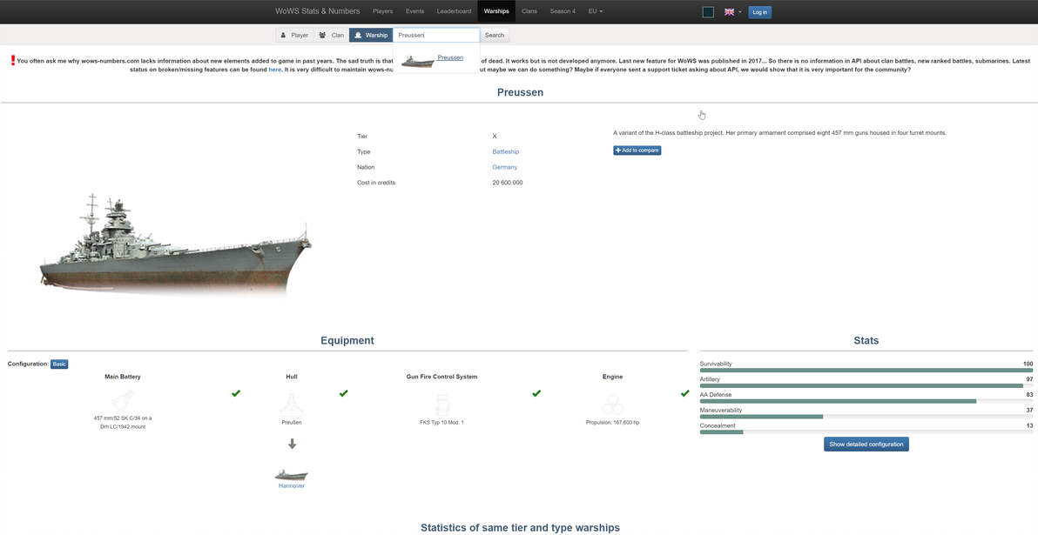1038x535 pixels.
Task: Click the green checkmark beside Engine
Action: click(685, 393)
